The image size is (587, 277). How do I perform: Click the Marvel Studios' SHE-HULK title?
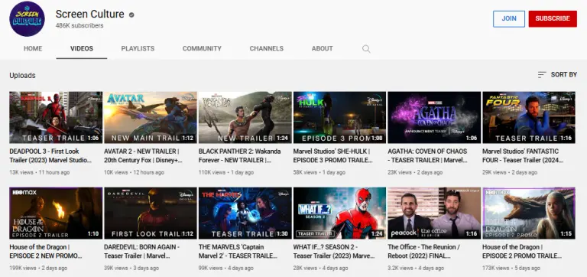[333, 155]
